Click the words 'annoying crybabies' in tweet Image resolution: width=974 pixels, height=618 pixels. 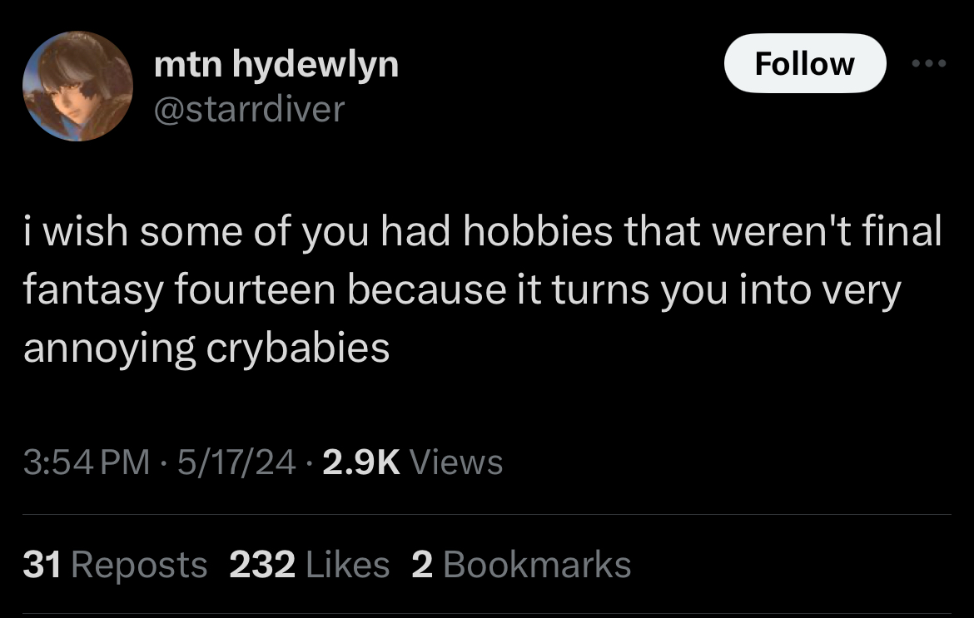[x=206, y=349]
